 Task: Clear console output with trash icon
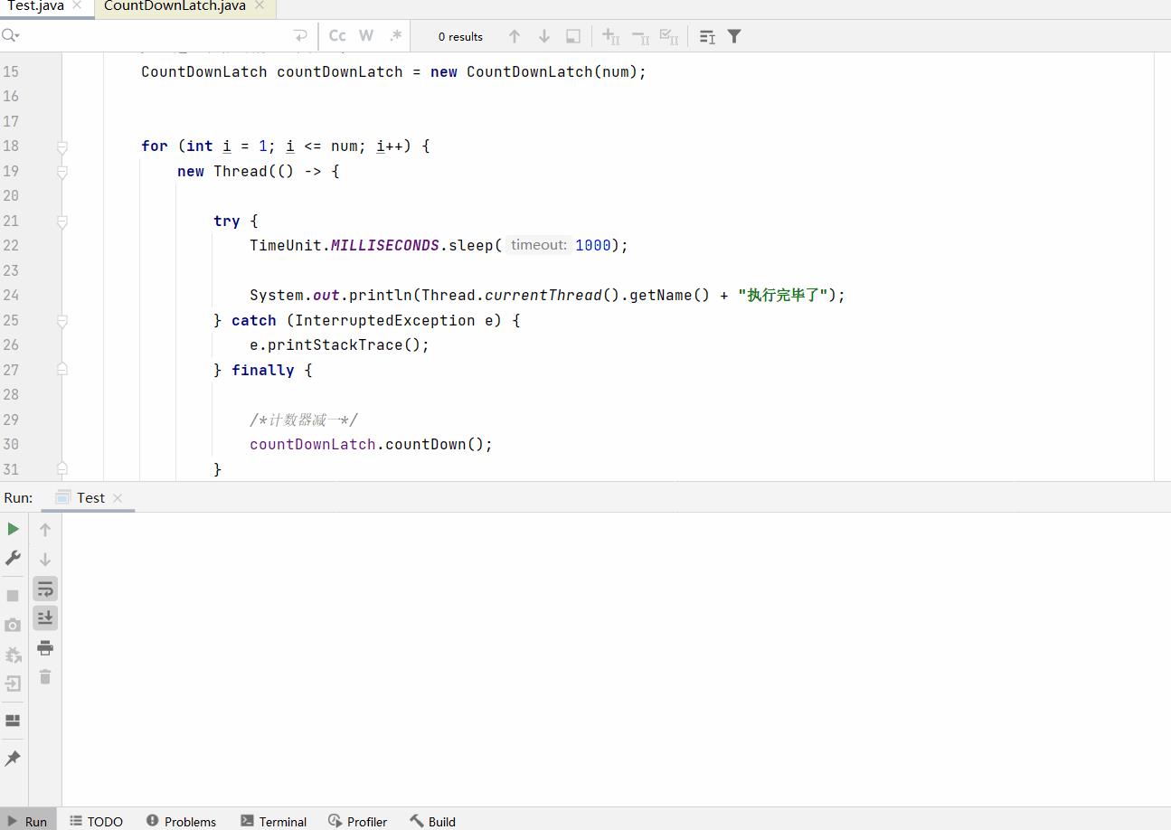[x=45, y=676]
